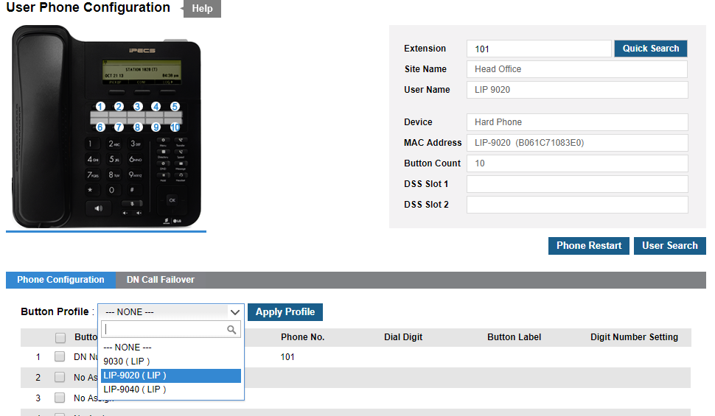
Task: Click the search magnifier in profile dropdown
Action: 231,329
